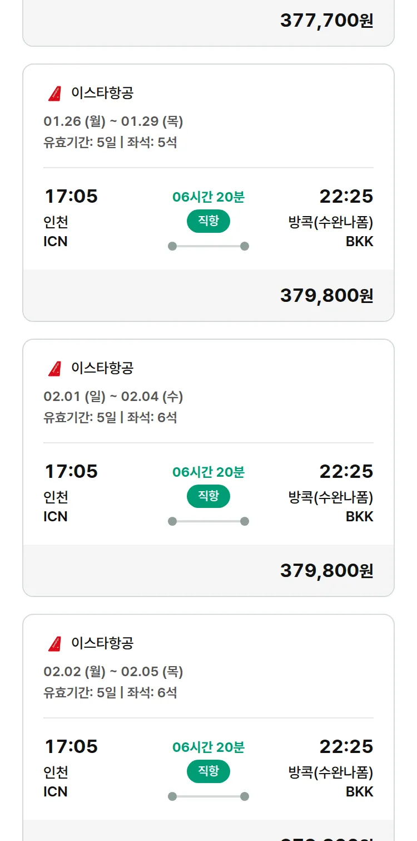The height and width of the screenshot is (841, 417).
Task: Click 이스타항공 airline name on 01.26 card
Action: (102, 93)
